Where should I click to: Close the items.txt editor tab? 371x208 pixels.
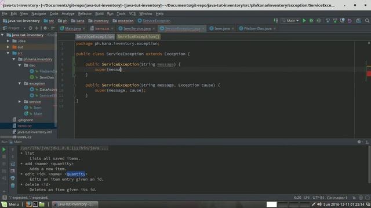112,28
